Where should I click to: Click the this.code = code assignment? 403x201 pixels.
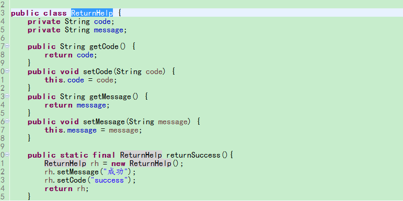coord(80,80)
